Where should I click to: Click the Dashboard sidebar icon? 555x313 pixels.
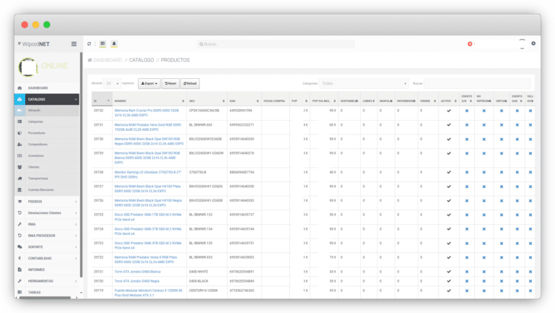click(x=20, y=87)
